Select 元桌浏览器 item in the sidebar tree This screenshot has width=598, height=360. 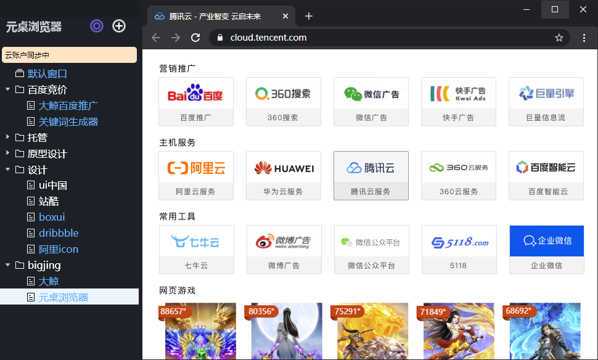[70, 297]
